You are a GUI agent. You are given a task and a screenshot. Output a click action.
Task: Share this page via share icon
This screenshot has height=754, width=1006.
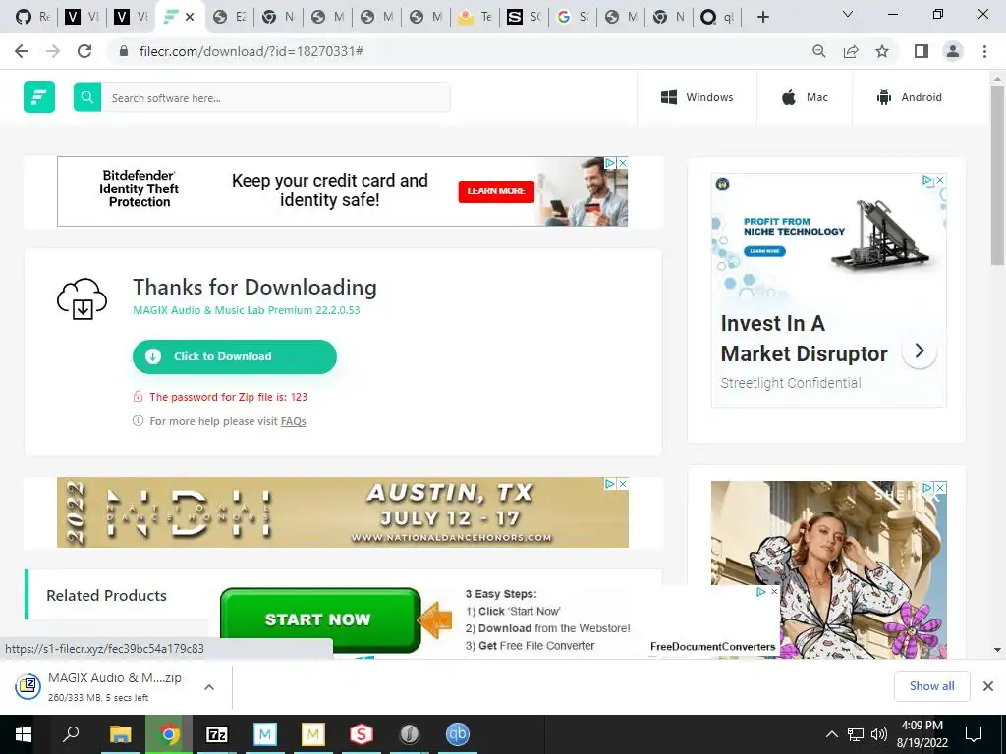pos(851,51)
